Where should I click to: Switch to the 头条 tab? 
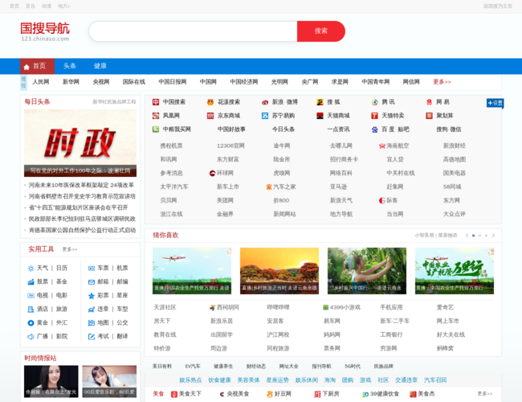coord(70,66)
